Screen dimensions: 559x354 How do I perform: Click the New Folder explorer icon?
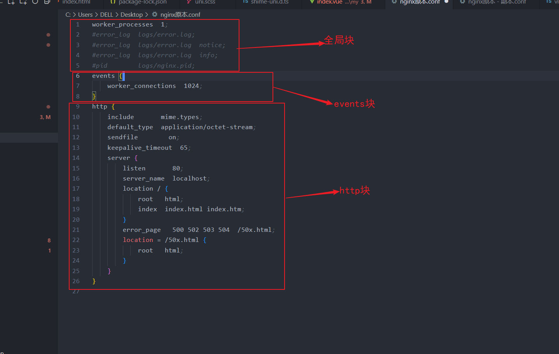(23, 2)
